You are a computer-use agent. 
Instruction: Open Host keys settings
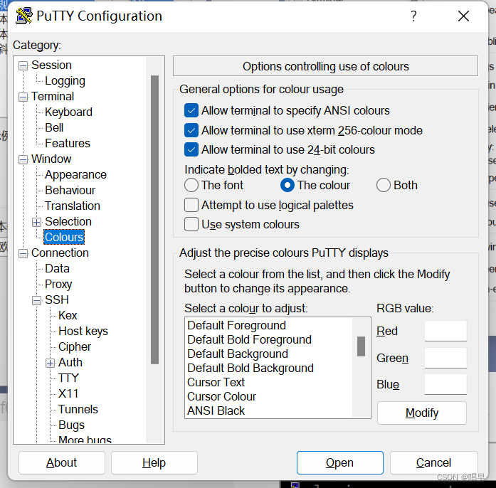83,331
